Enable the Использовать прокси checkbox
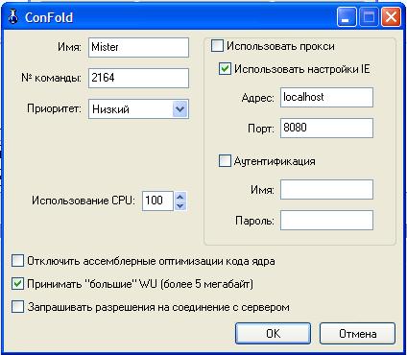The width and height of the screenshot is (407, 355). (x=217, y=46)
